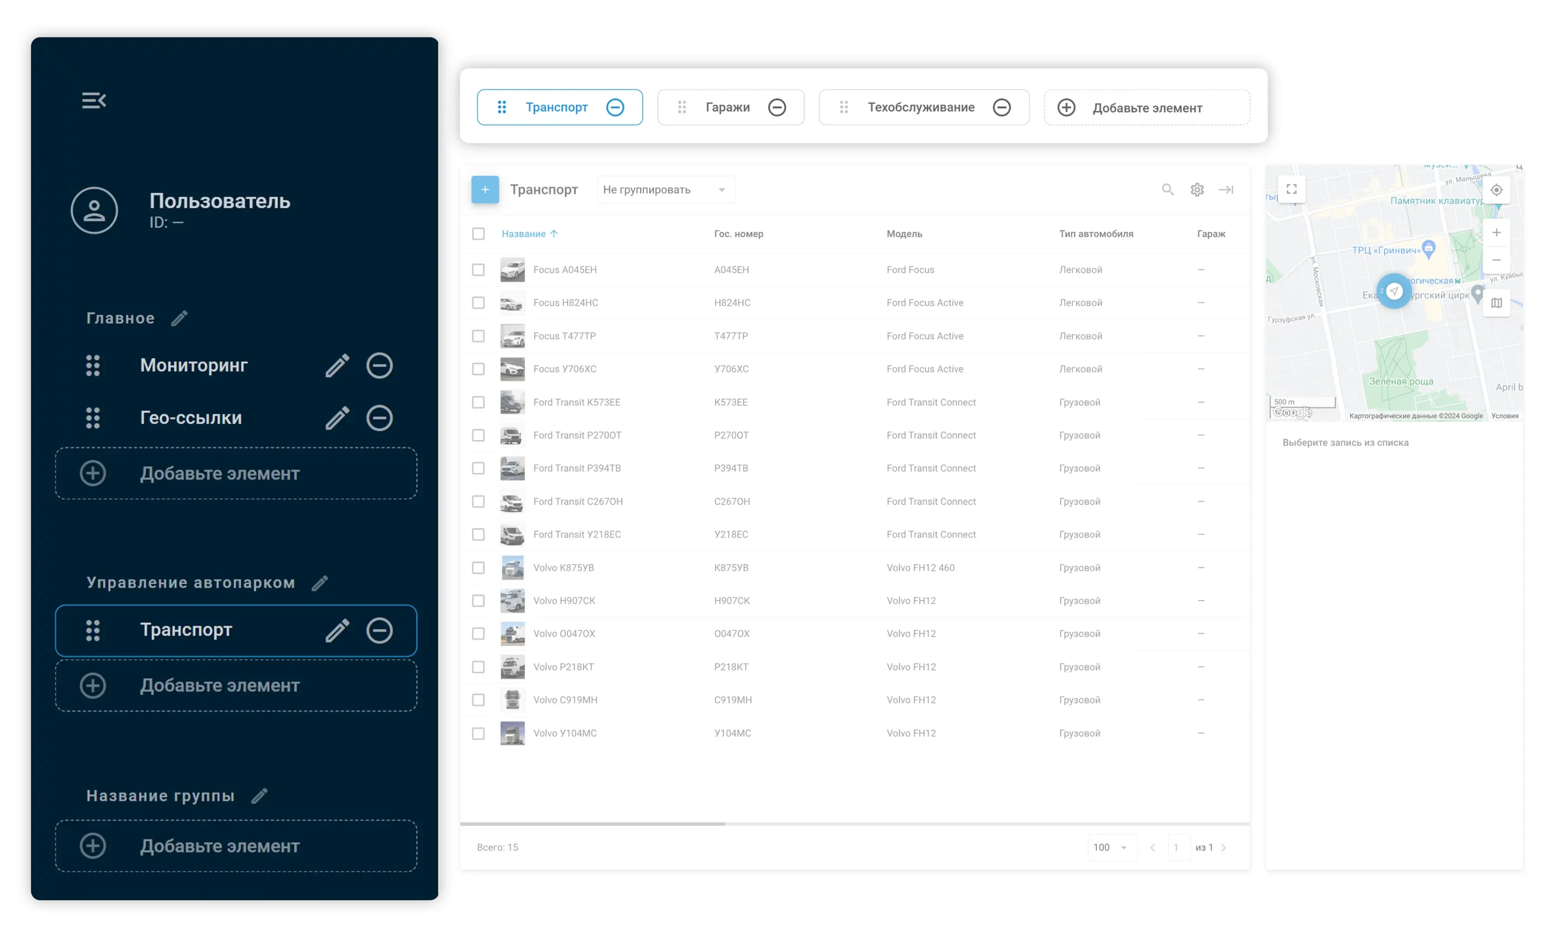
Task: Sort by Гос. номер column header
Action: coord(739,233)
